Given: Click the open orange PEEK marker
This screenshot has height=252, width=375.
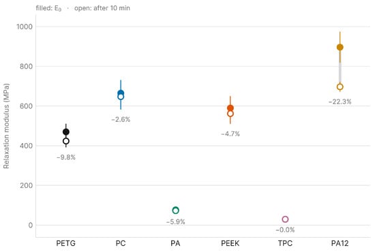Looking at the screenshot, I should (230, 114).
